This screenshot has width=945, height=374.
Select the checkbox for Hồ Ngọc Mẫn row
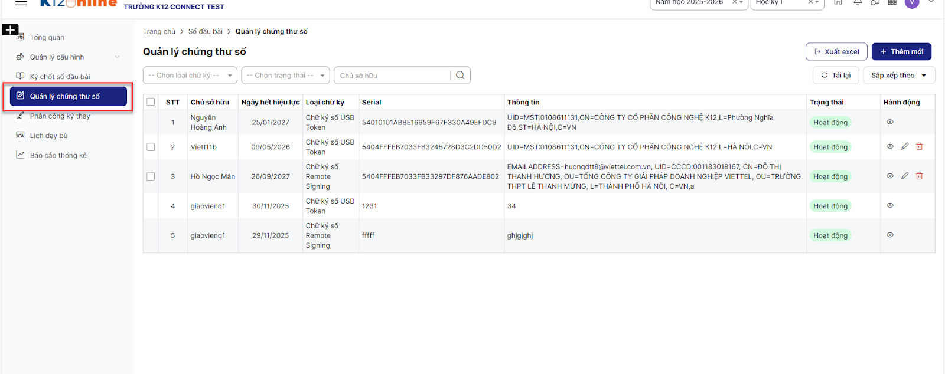[151, 176]
